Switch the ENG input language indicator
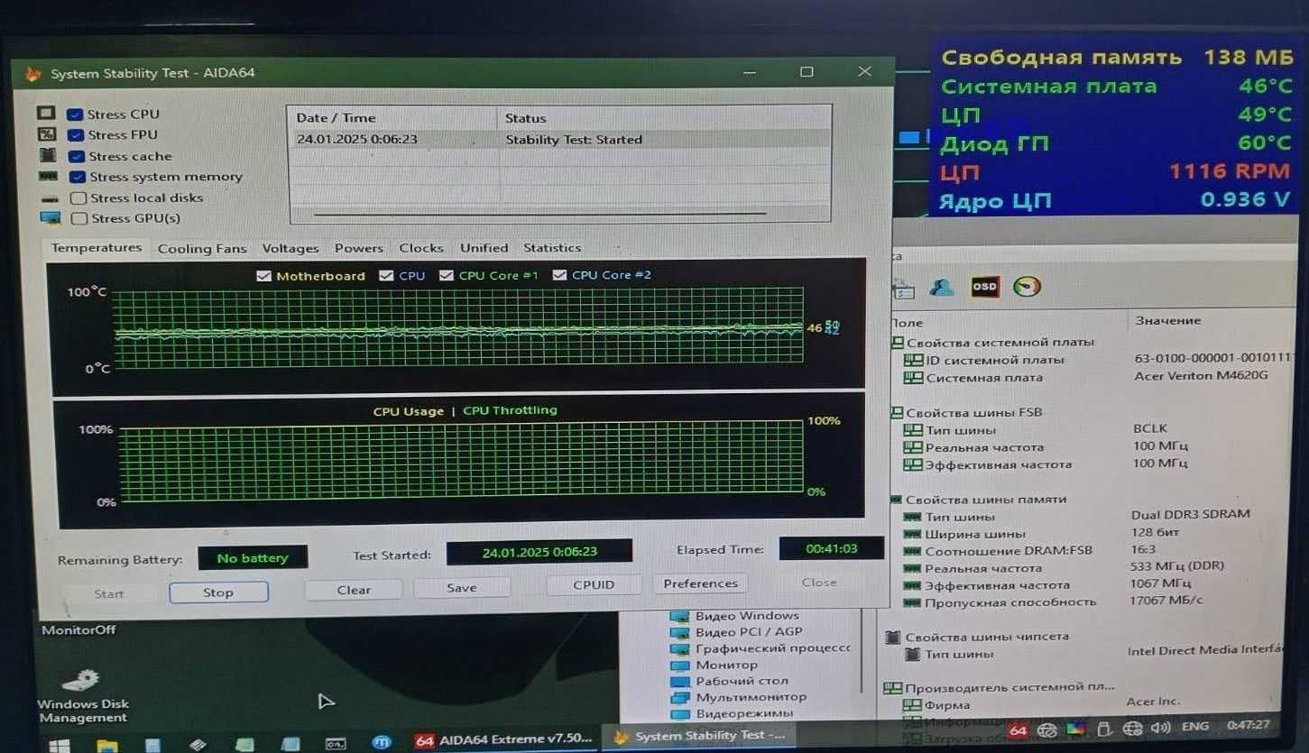1309x753 pixels. pyautogui.click(x=1195, y=726)
